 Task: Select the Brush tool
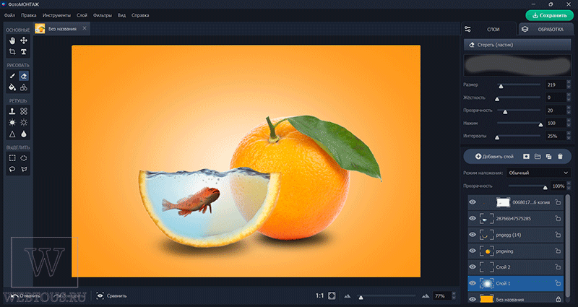12,76
